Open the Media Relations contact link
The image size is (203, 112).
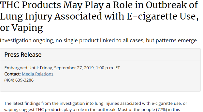click(x=38, y=74)
